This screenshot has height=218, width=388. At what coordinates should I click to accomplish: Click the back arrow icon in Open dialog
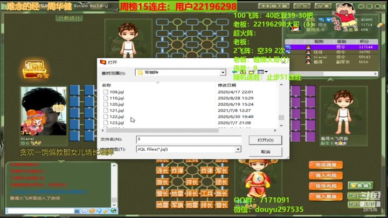(234, 72)
